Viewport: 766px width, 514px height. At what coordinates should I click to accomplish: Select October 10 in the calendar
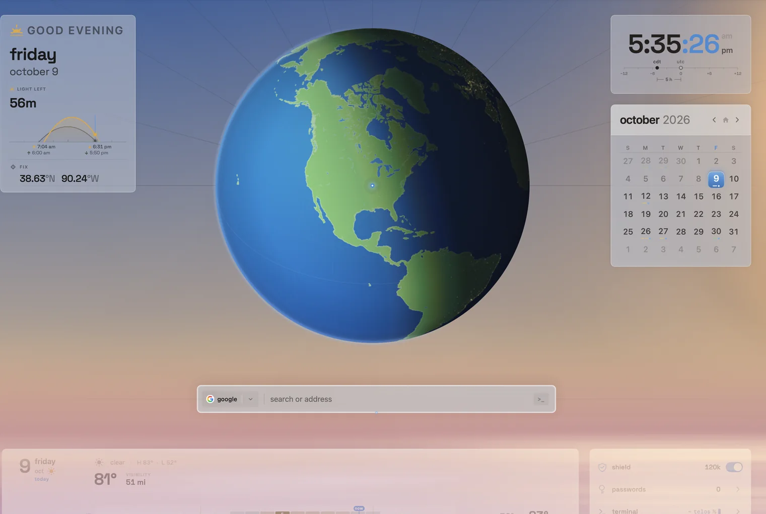[734, 179]
